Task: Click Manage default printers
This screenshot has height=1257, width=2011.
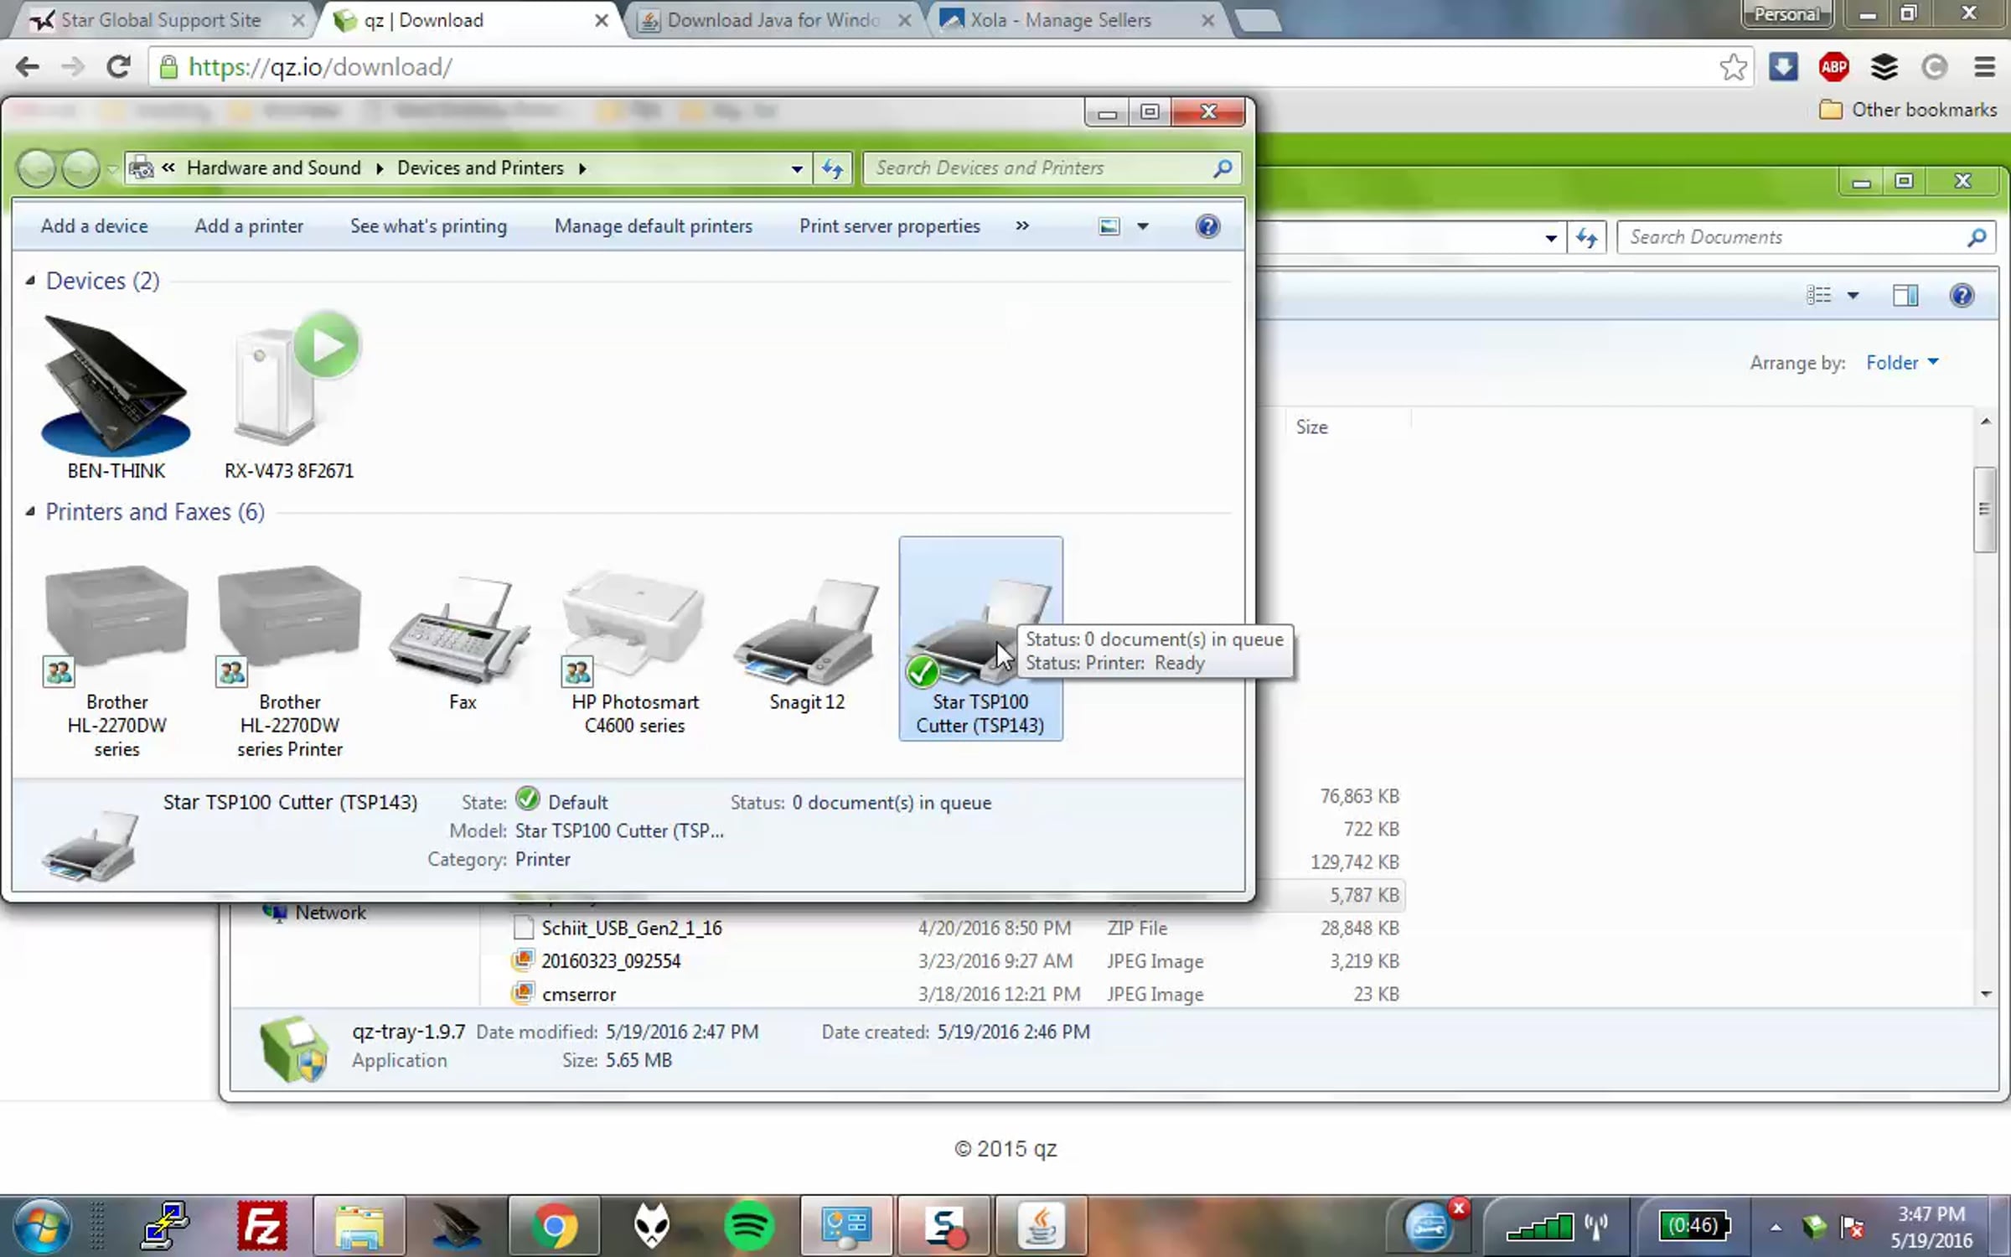Action: [x=654, y=226]
